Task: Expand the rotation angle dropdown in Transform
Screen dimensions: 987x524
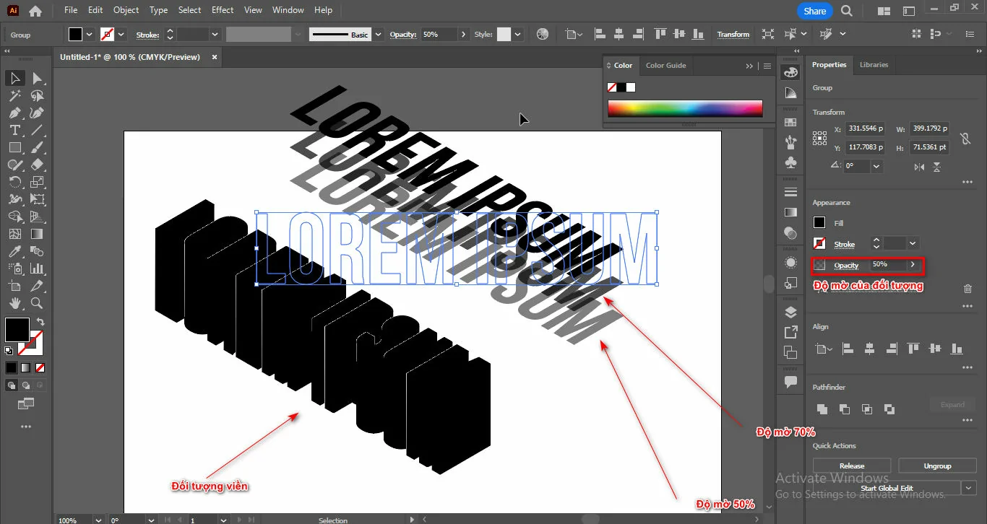Action: pyautogui.click(x=876, y=166)
